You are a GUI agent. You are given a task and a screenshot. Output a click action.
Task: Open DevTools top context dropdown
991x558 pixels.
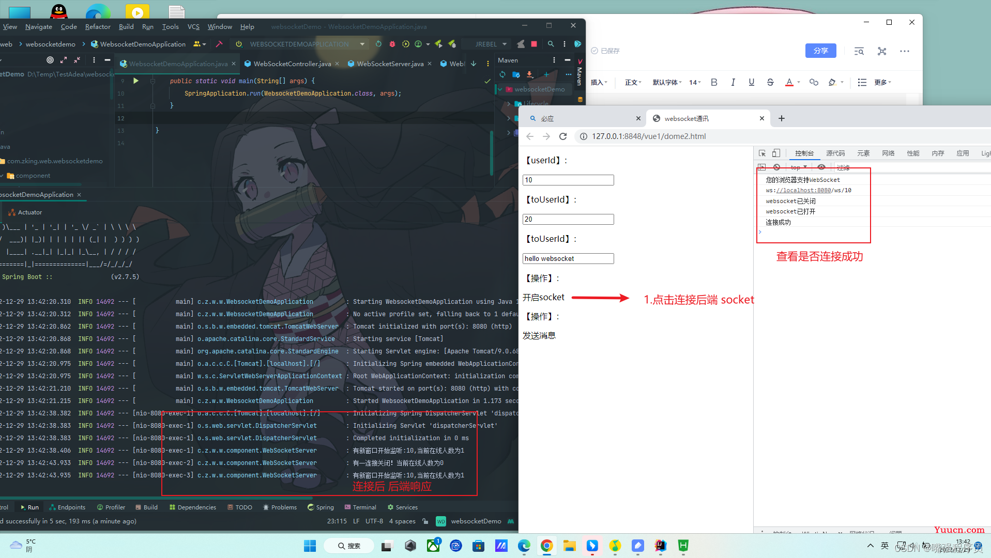coord(799,167)
